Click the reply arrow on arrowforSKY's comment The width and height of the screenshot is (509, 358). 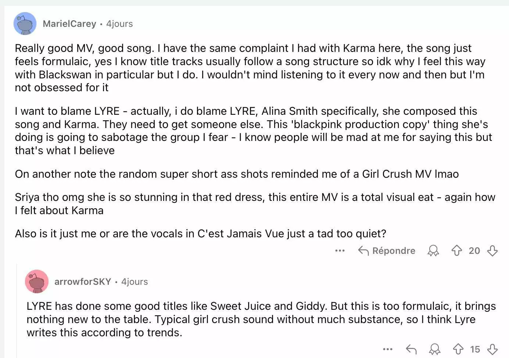(x=411, y=349)
